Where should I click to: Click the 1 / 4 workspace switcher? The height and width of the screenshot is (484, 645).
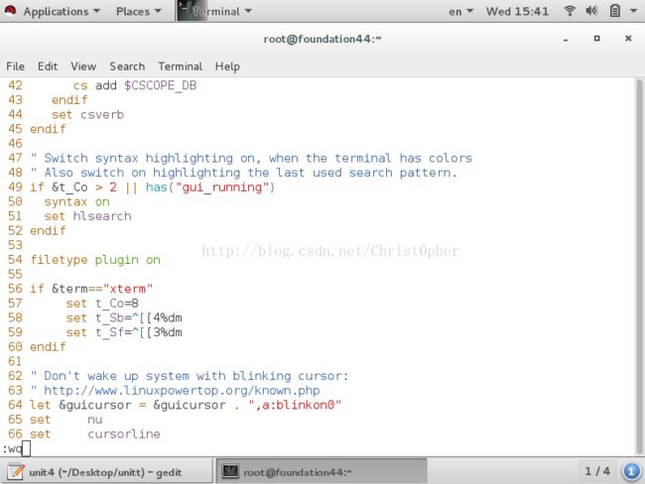click(597, 471)
